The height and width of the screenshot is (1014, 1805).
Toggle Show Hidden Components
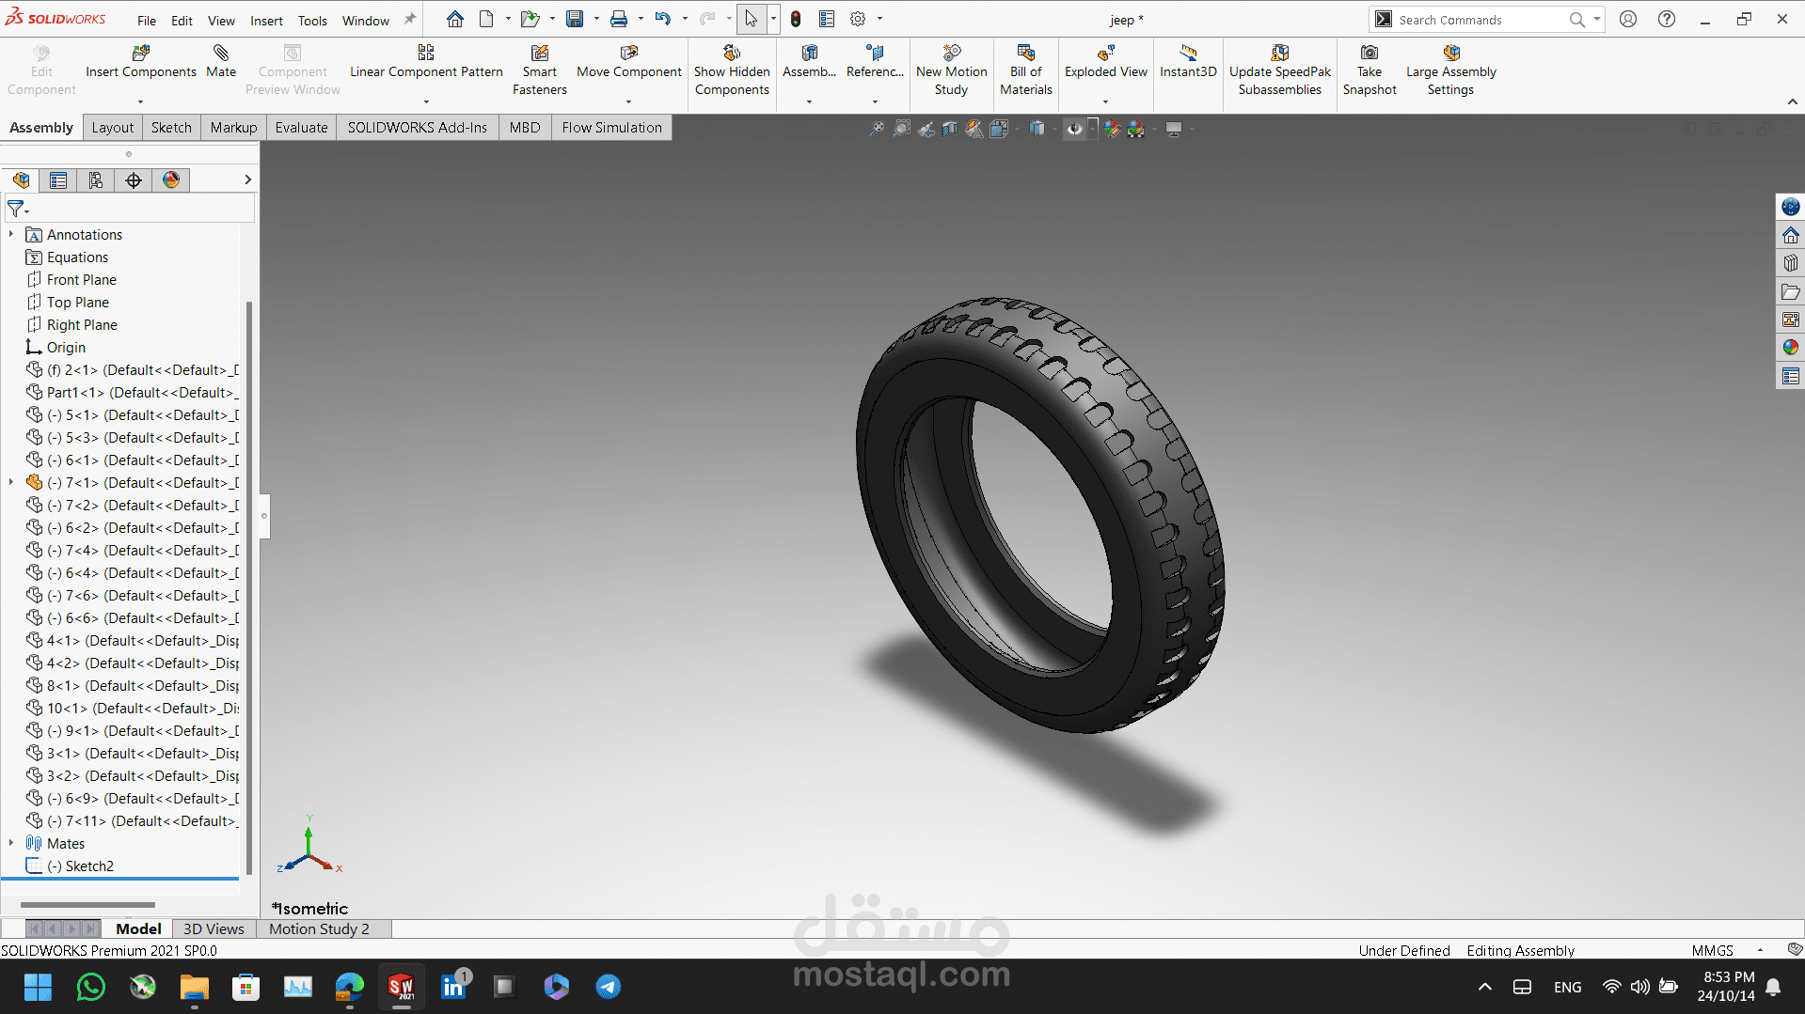[732, 54]
